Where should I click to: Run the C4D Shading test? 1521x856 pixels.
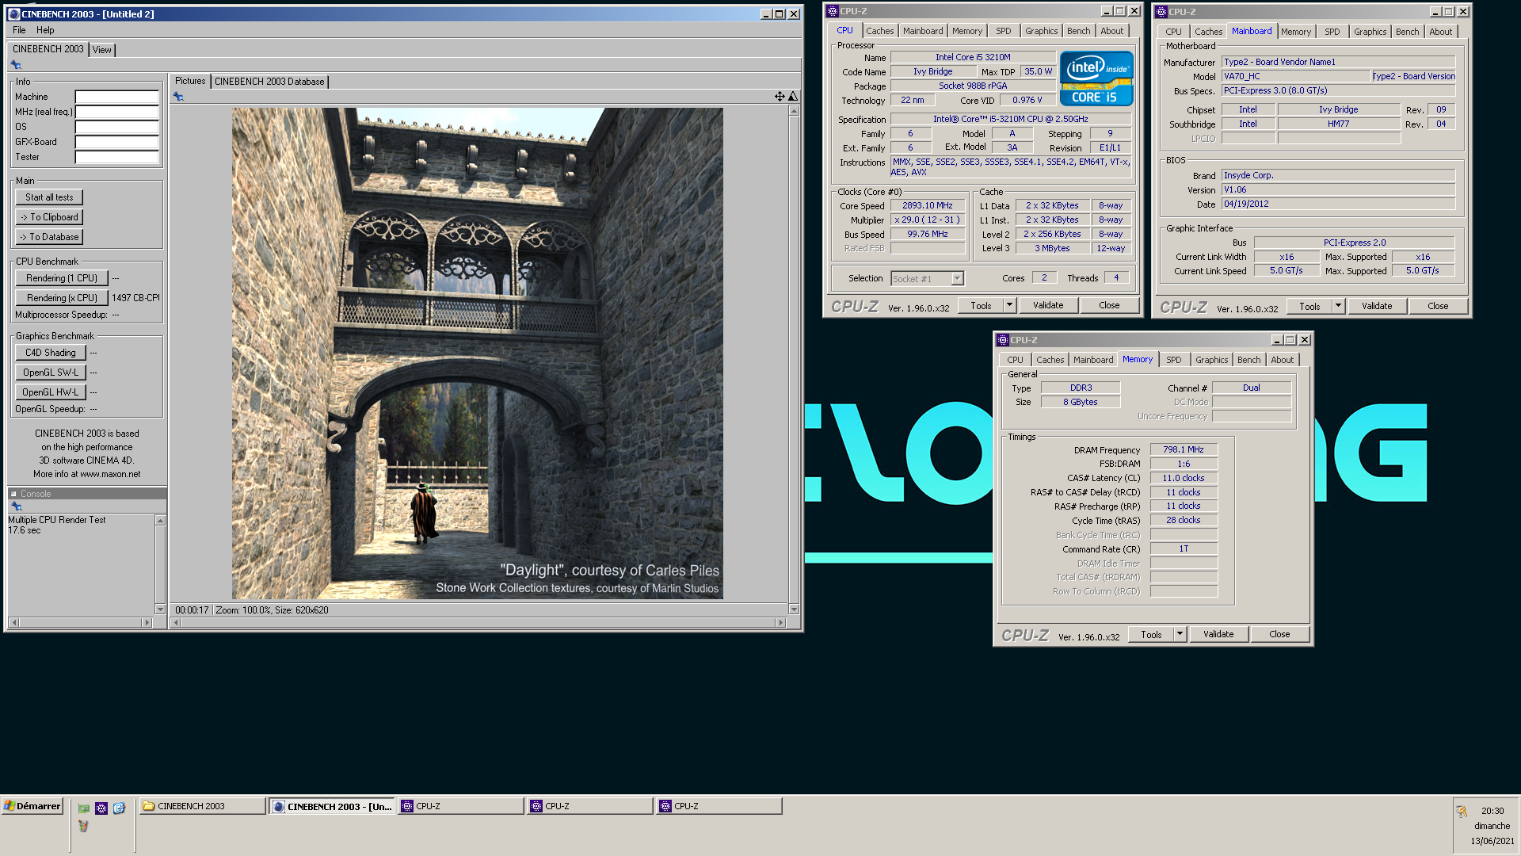51,353
